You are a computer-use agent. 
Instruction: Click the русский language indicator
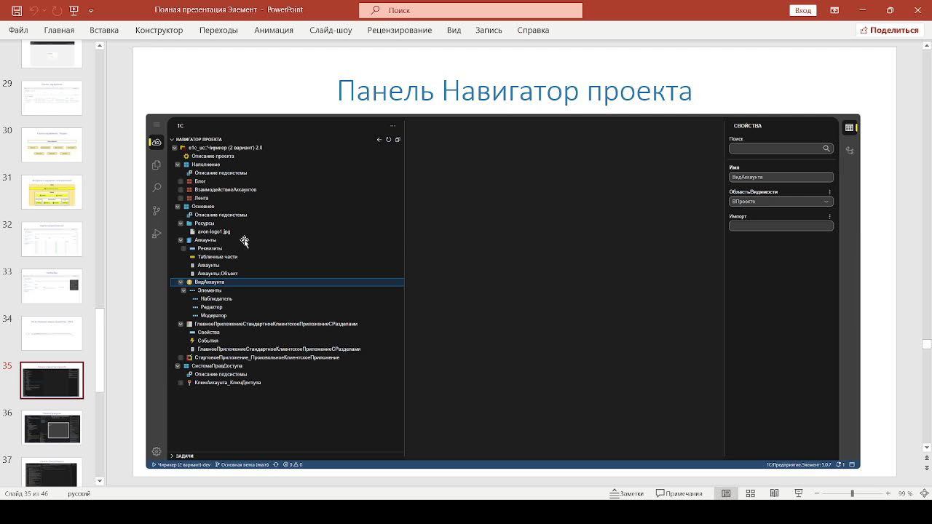(79, 493)
